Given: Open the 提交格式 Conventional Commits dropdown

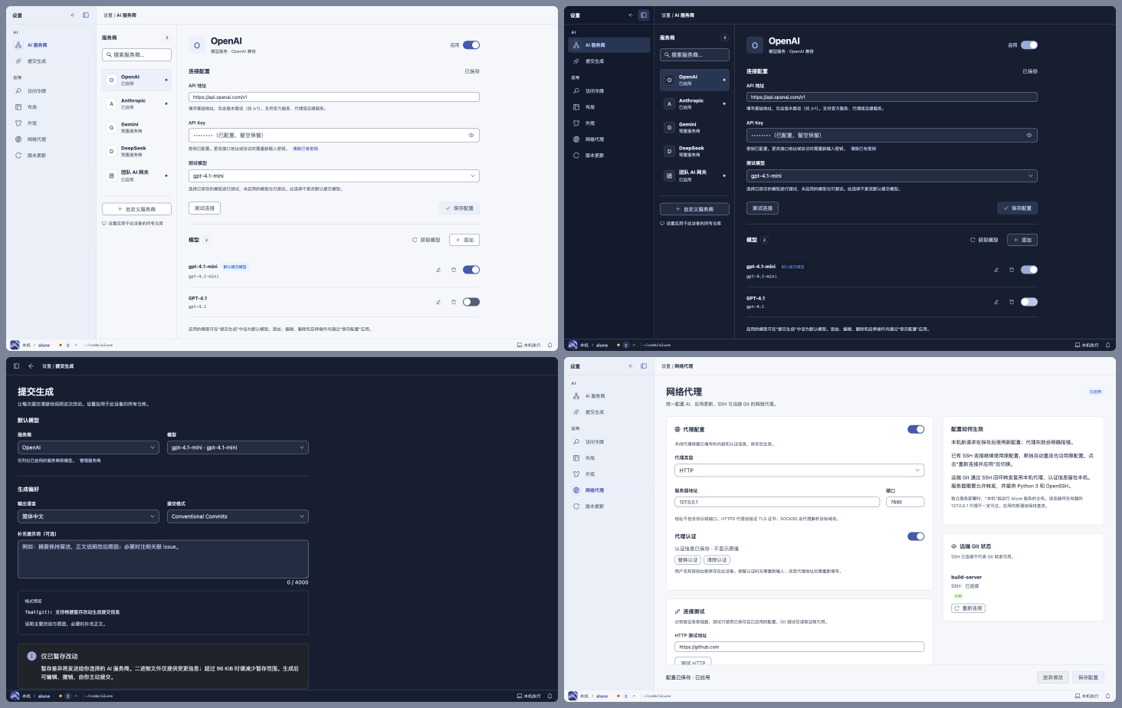Looking at the screenshot, I should 238,516.
